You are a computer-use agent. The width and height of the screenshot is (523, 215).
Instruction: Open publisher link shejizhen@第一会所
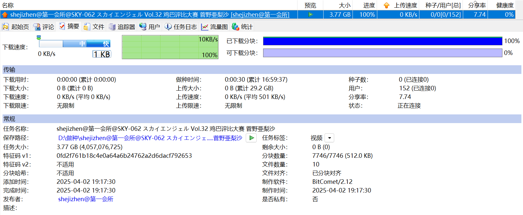86,199
